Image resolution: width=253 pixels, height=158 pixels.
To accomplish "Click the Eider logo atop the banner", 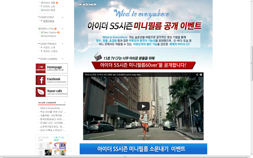I will coord(86,4).
